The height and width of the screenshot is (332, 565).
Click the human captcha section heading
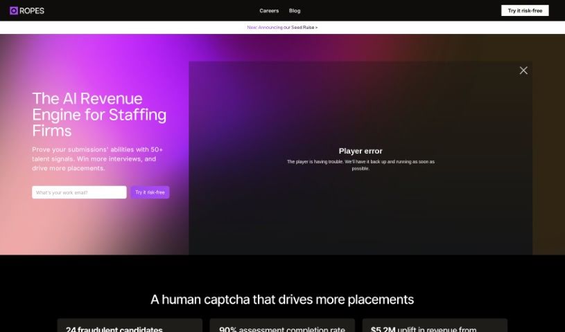click(282, 299)
